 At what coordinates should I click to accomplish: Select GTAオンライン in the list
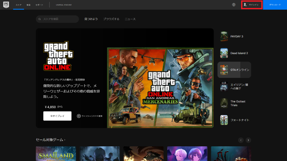(x=234, y=70)
